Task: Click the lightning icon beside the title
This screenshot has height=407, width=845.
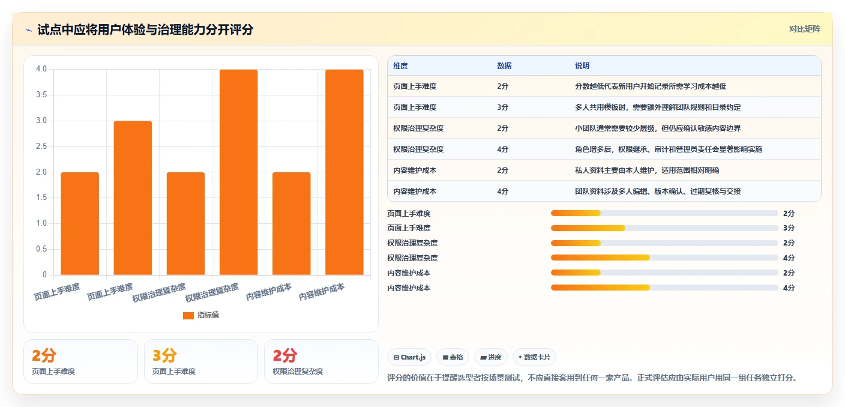Action: 28,29
